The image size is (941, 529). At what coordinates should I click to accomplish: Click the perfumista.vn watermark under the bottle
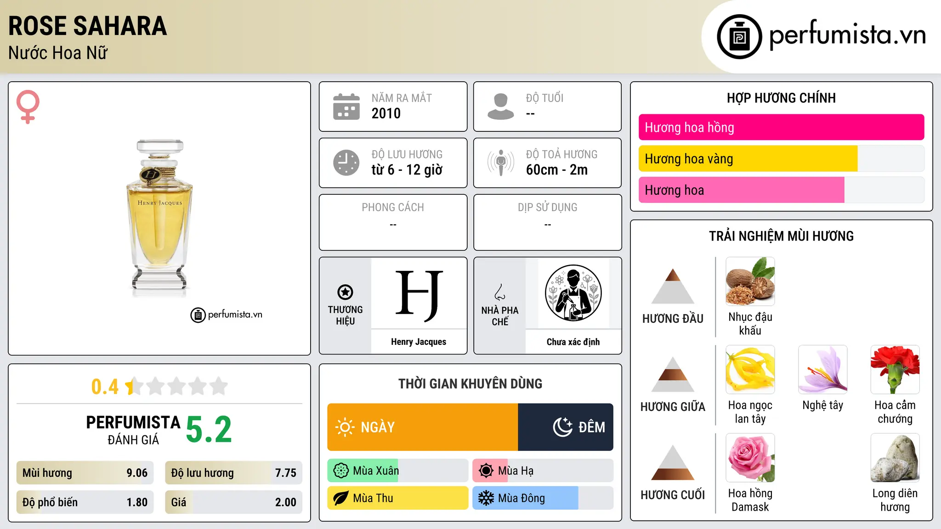[x=227, y=315]
